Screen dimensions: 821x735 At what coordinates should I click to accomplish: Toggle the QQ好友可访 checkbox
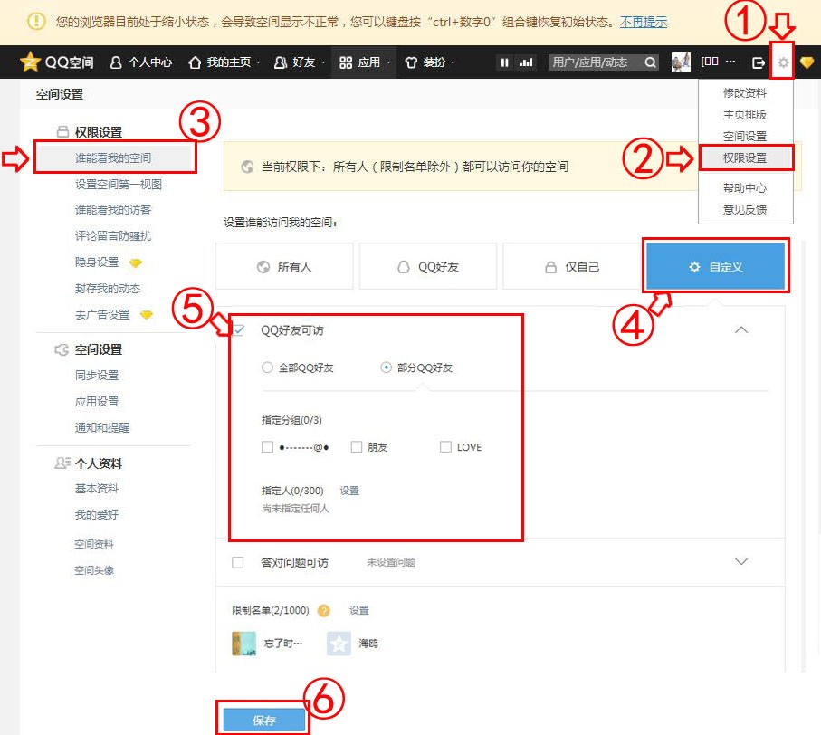click(x=239, y=330)
